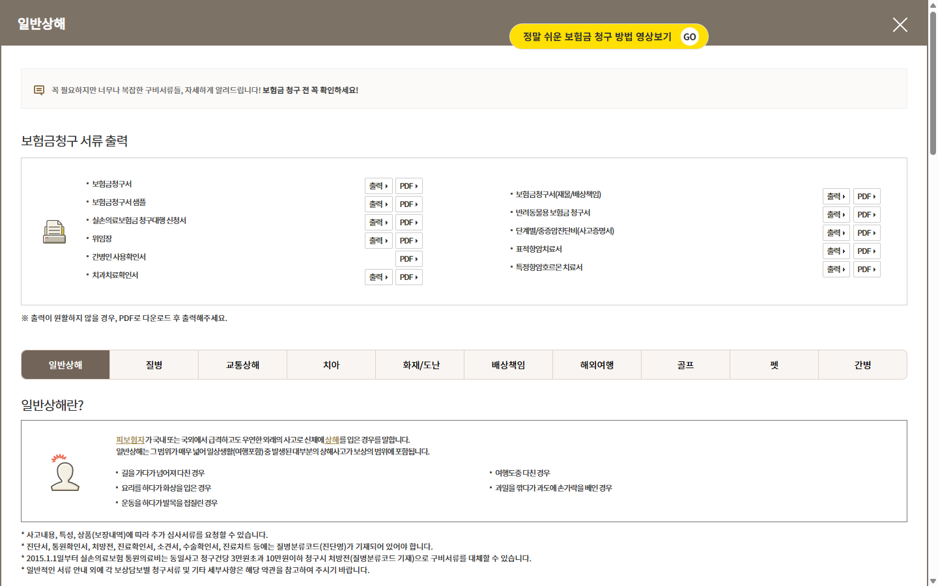Click the GO circle on video banner
Viewport: 938px width, 586px height.
pyautogui.click(x=689, y=36)
